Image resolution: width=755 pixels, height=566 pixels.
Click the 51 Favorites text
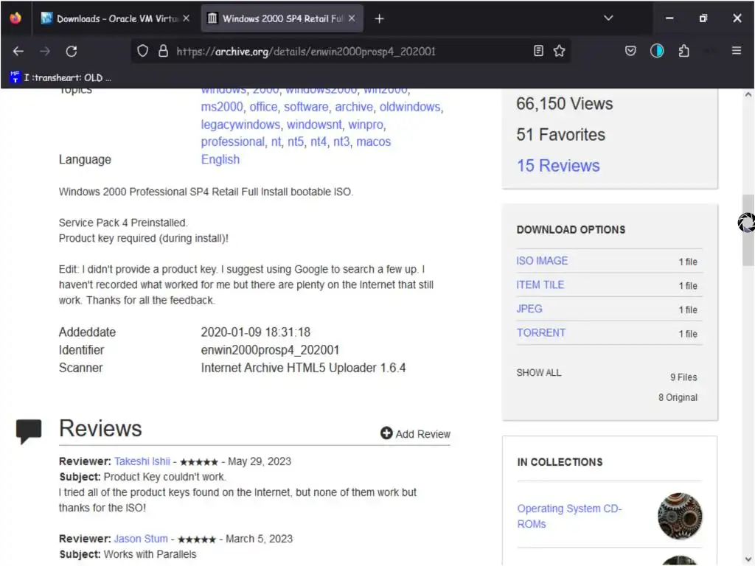click(x=560, y=135)
